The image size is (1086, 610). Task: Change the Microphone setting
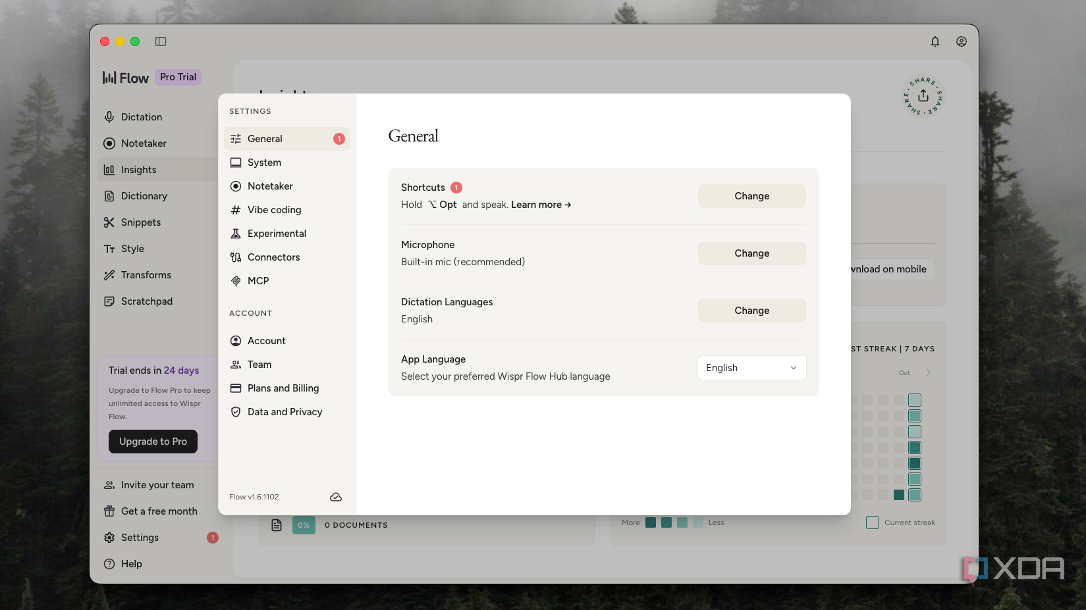click(x=751, y=253)
